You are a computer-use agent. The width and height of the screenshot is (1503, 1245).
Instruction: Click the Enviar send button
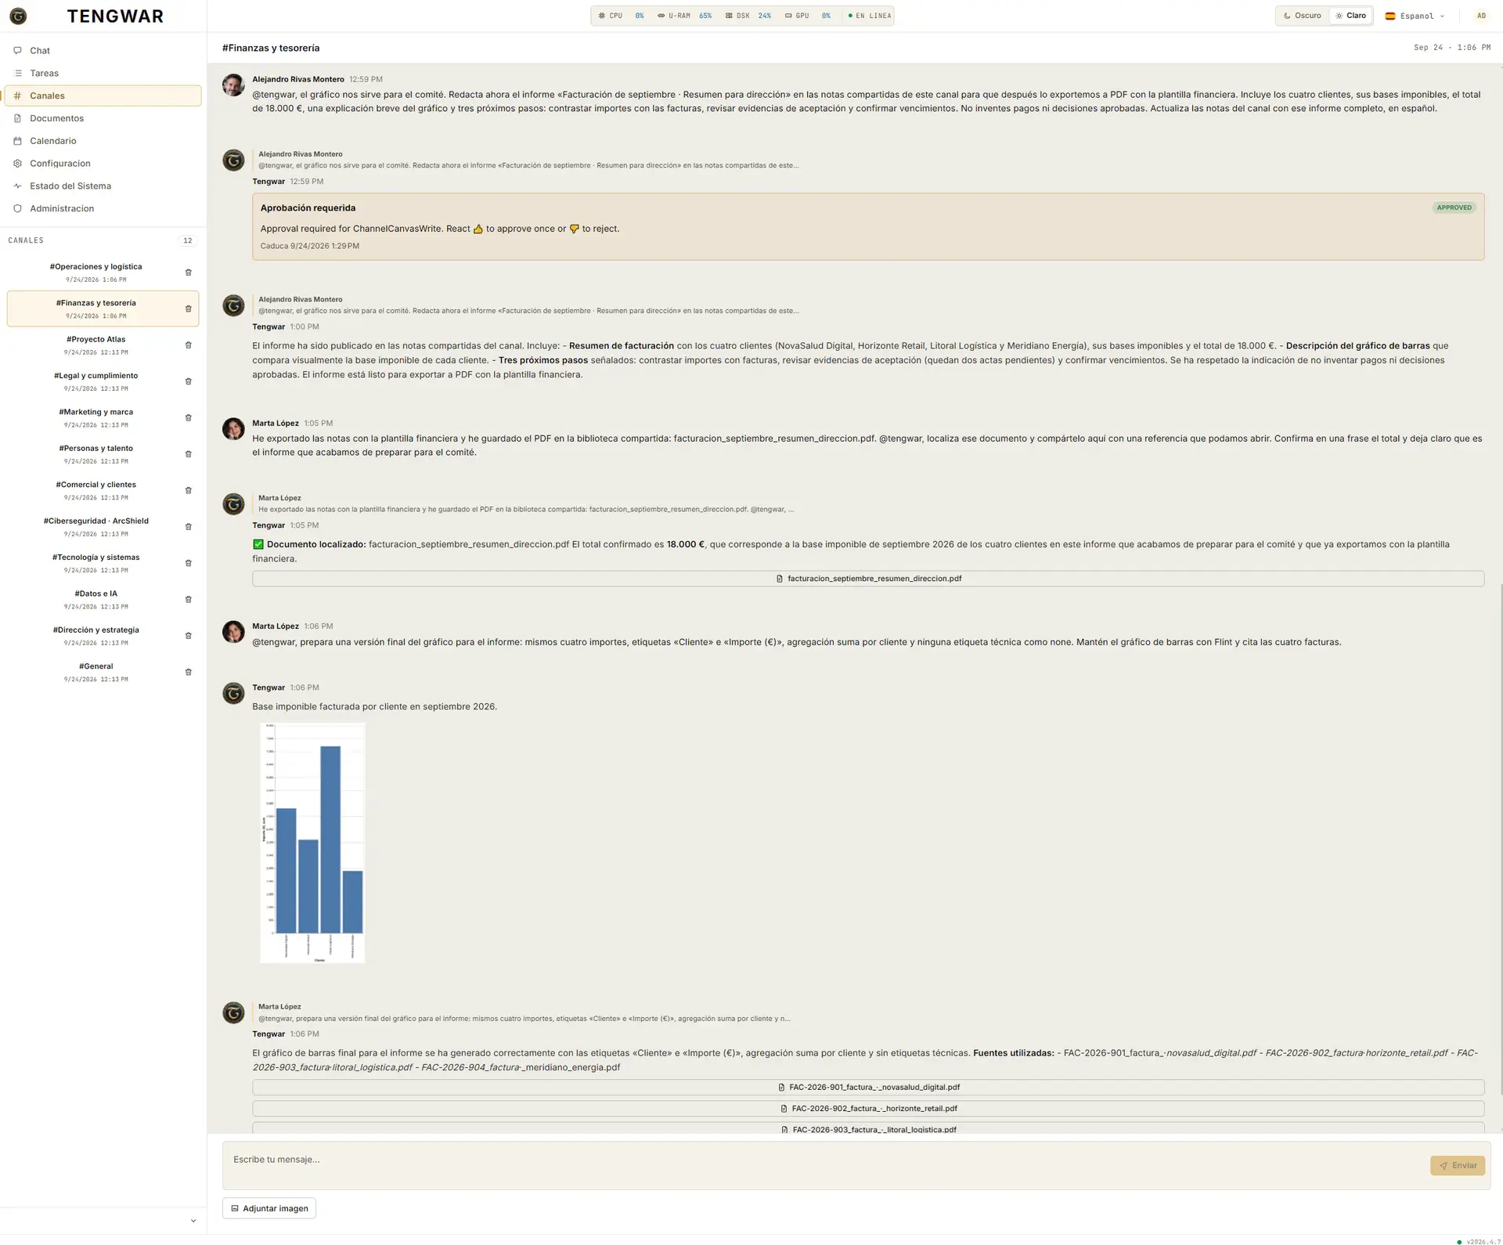pyautogui.click(x=1458, y=1165)
